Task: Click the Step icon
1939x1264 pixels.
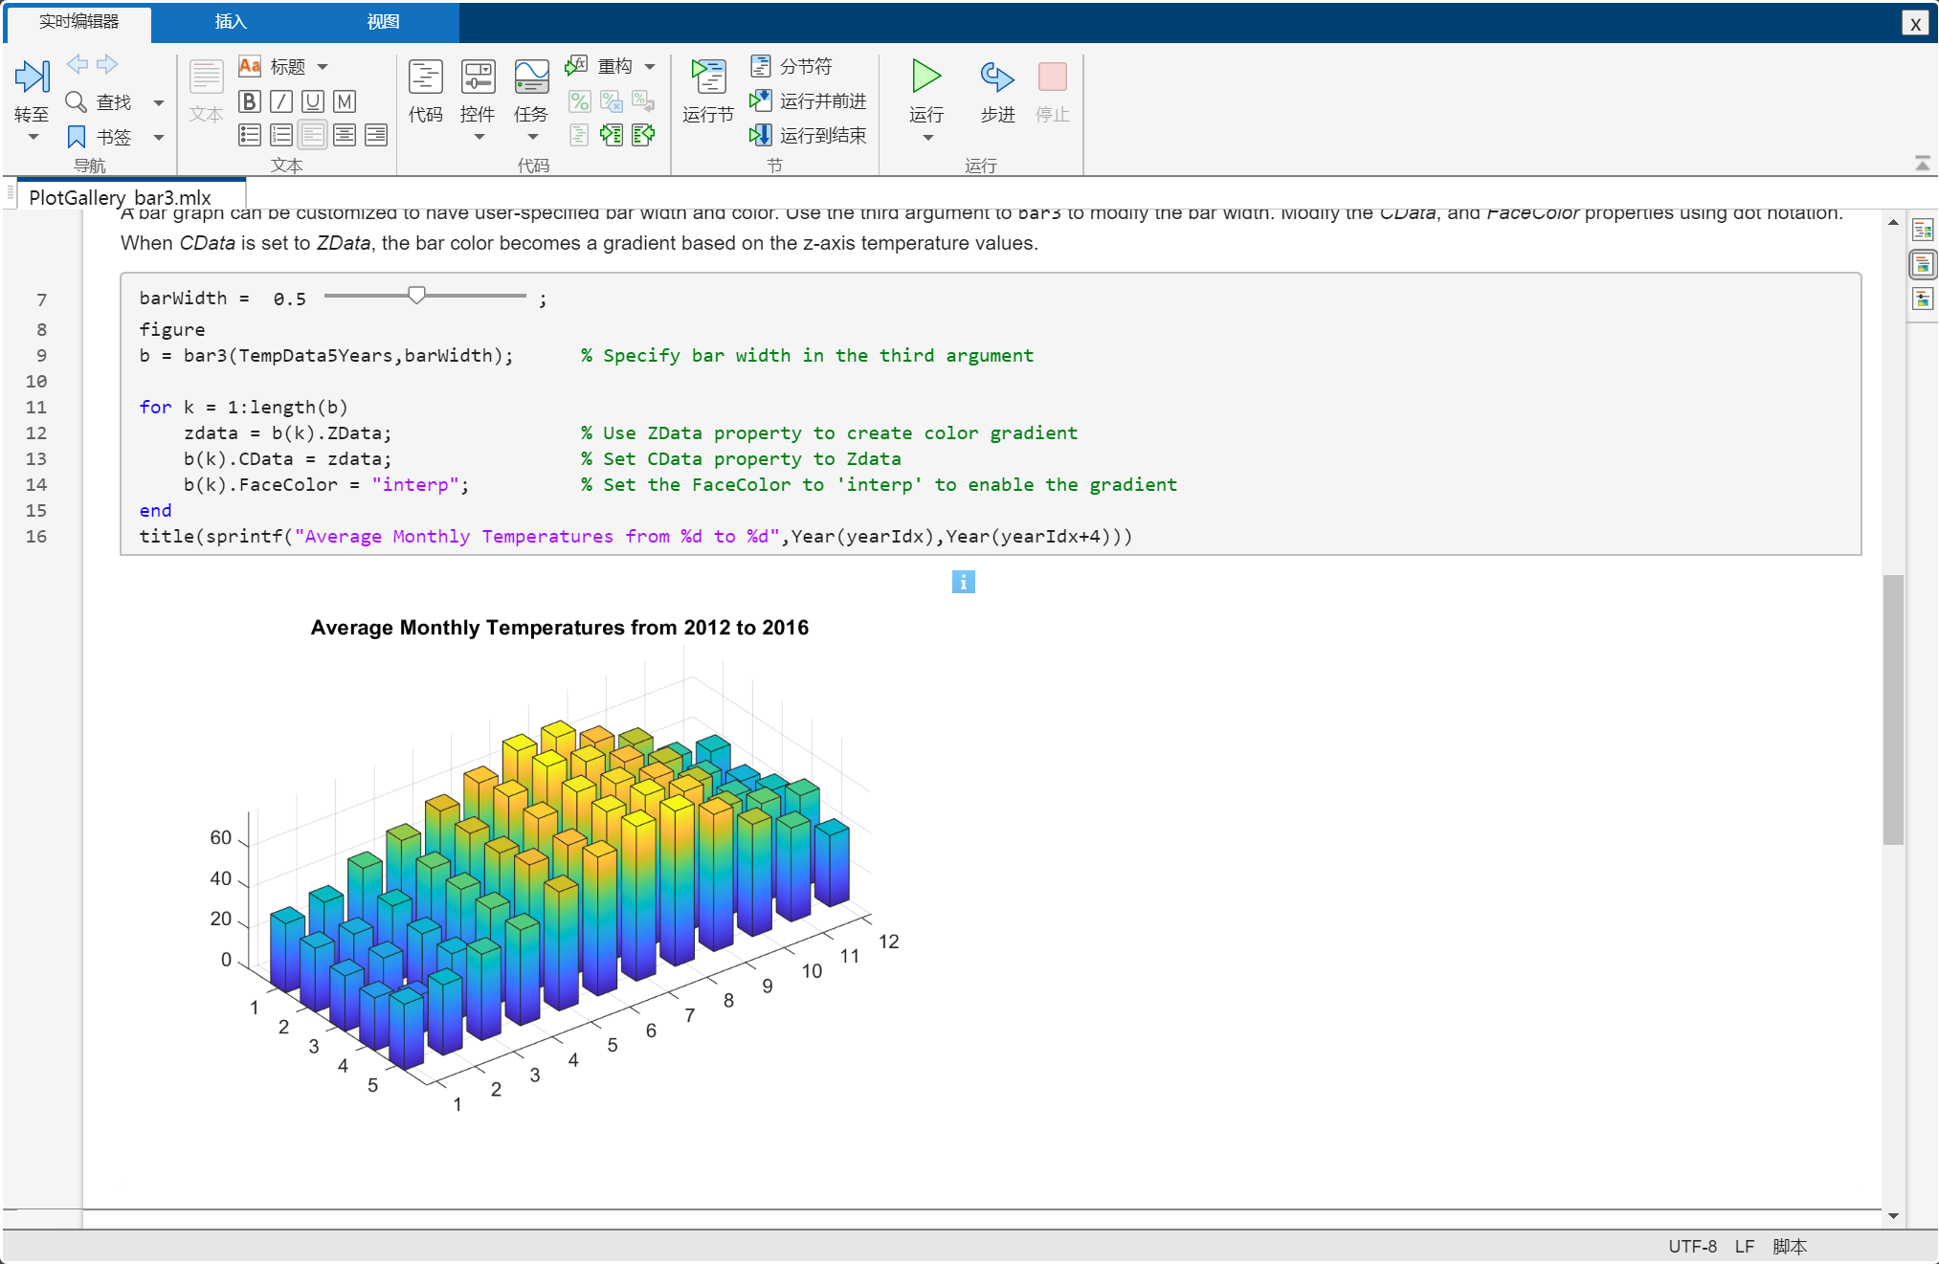Action: (996, 77)
